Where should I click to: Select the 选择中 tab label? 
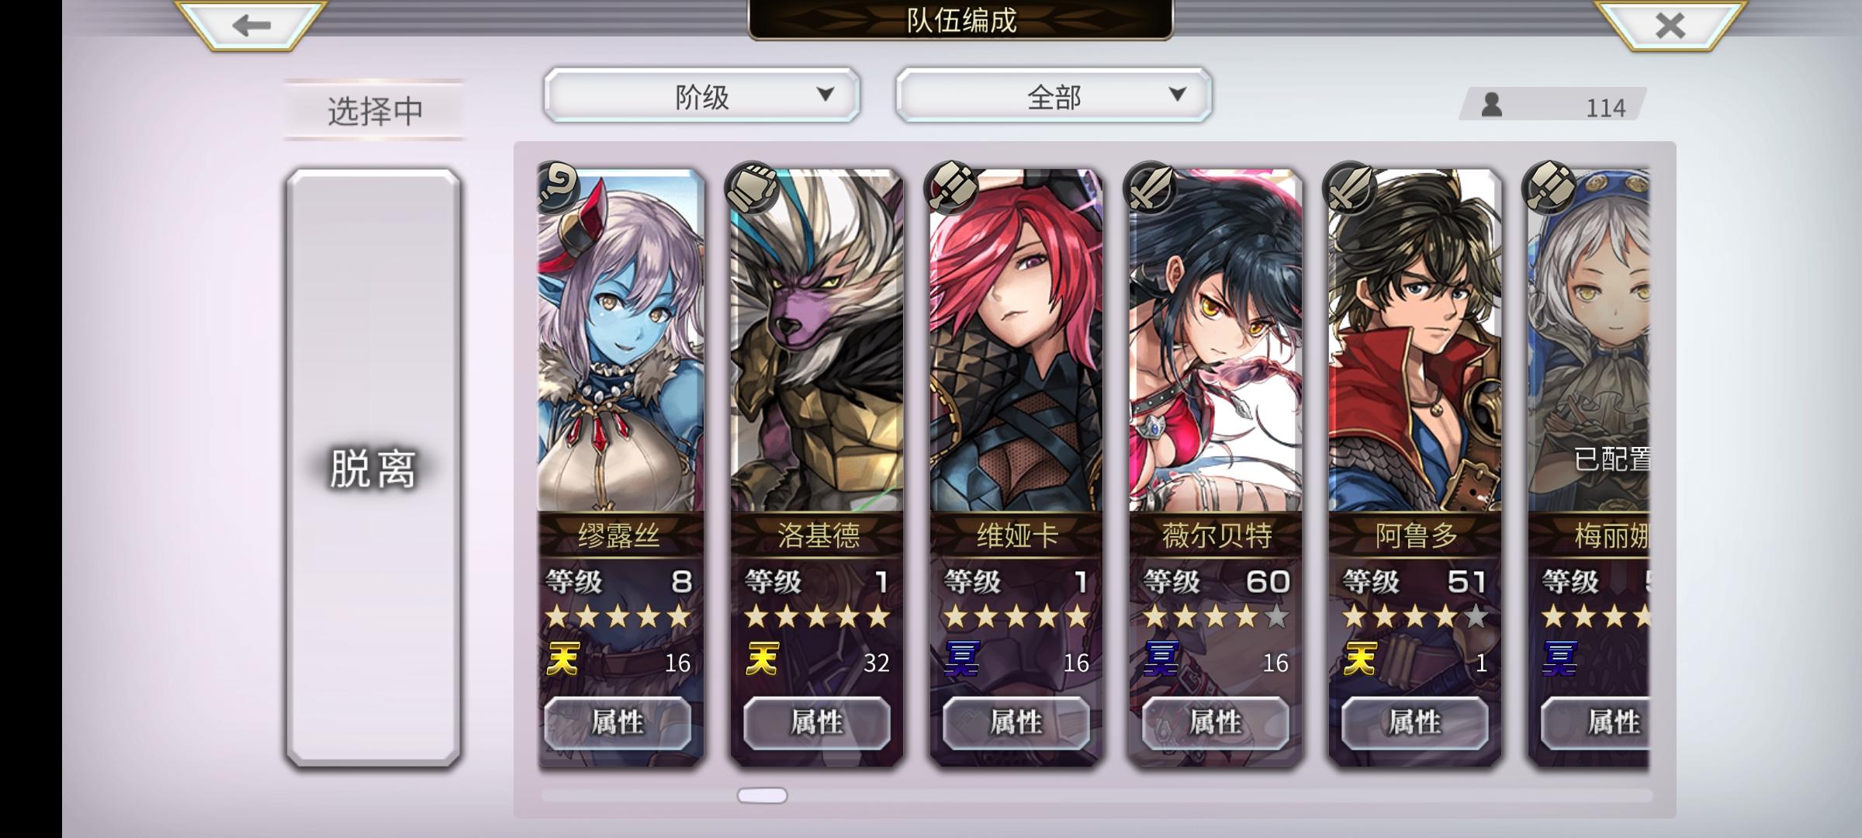tap(375, 110)
